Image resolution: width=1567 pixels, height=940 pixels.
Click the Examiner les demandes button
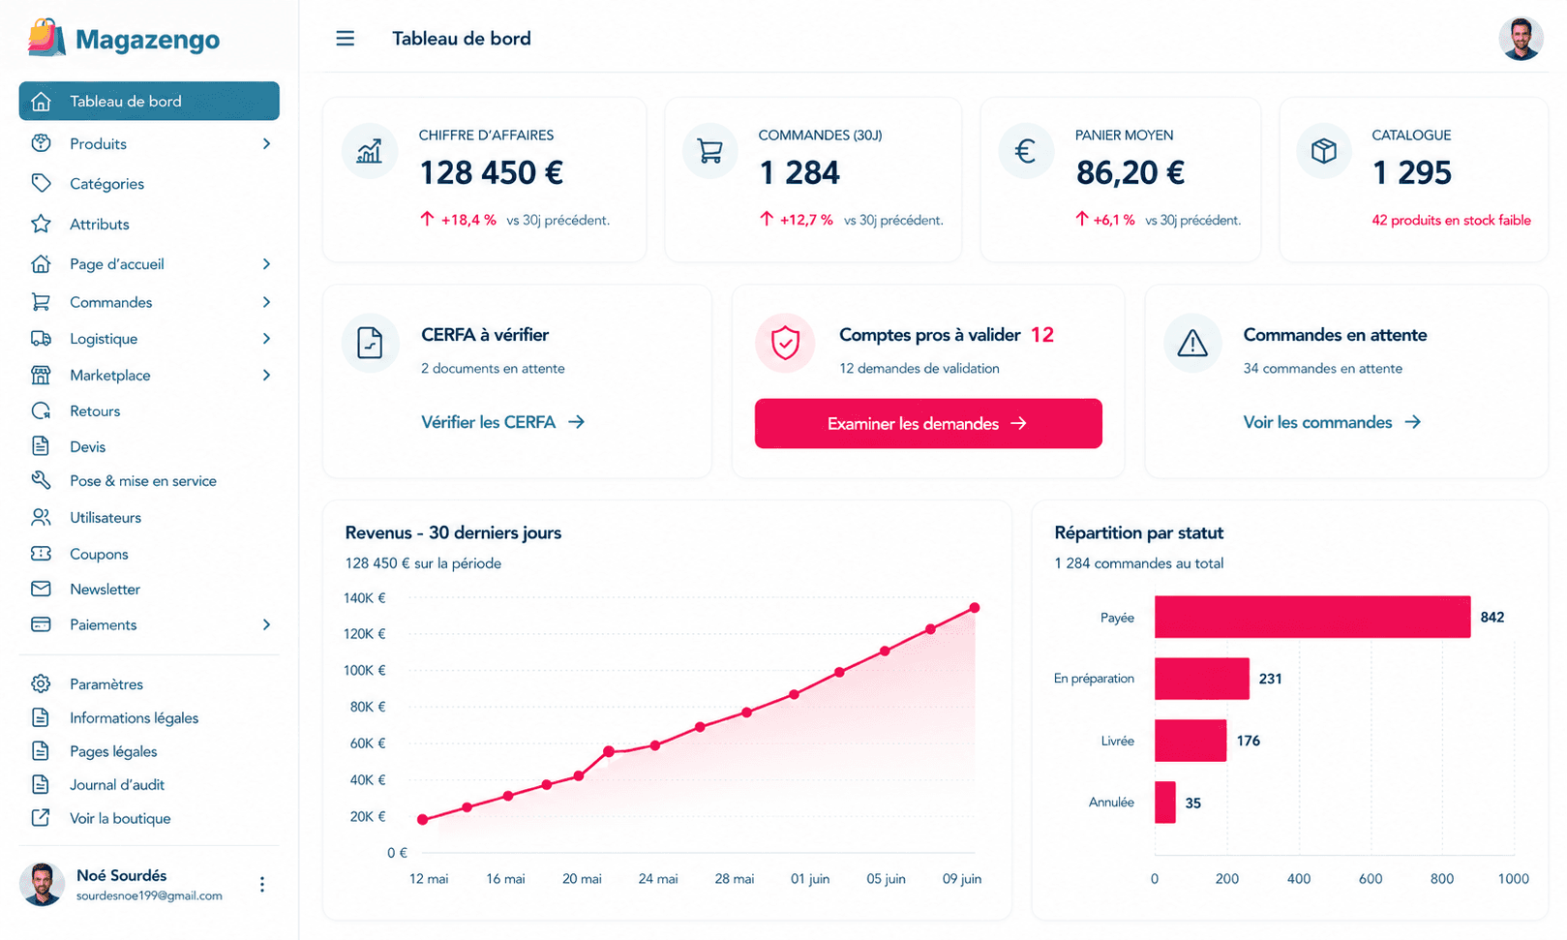(928, 423)
